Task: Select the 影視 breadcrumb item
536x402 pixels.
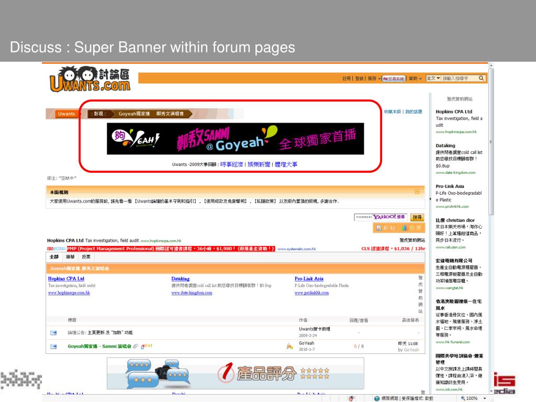Action: point(98,114)
